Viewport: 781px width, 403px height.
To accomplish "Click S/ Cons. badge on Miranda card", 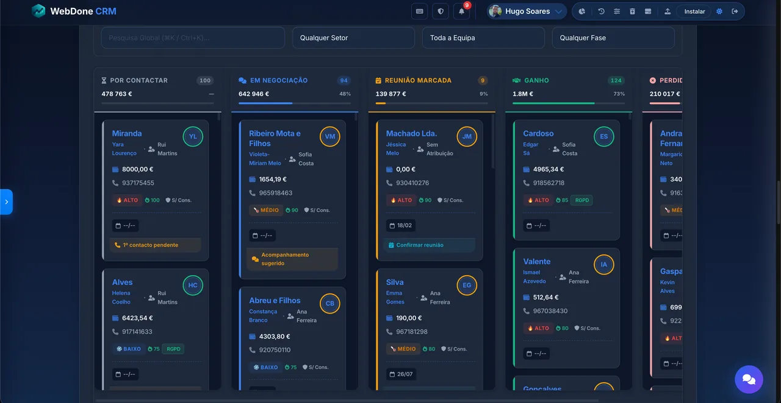I will 178,200.
